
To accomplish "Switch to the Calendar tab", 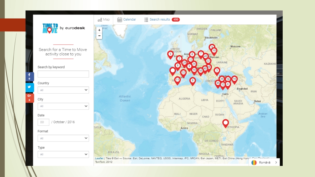I will (126, 19).
